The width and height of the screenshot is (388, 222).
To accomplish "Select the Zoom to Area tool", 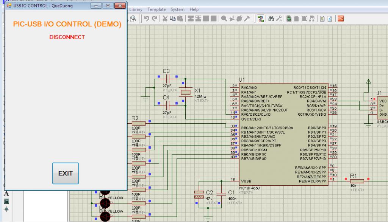I will [133, 19].
